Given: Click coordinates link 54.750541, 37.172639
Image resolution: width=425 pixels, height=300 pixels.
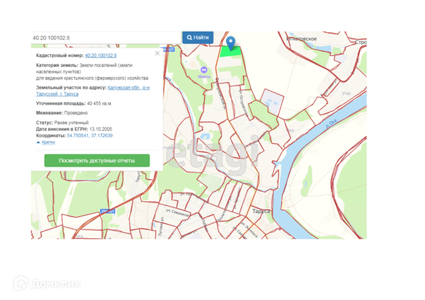Looking at the screenshot, I should point(90,135).
